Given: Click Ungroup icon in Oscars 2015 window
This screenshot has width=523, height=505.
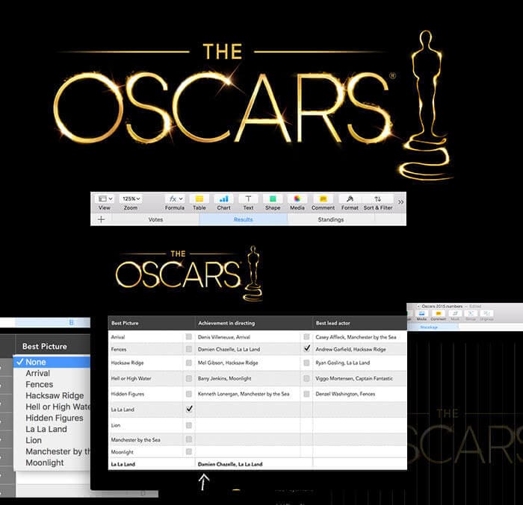Looking at the screenshot, I should click(486, 313).
